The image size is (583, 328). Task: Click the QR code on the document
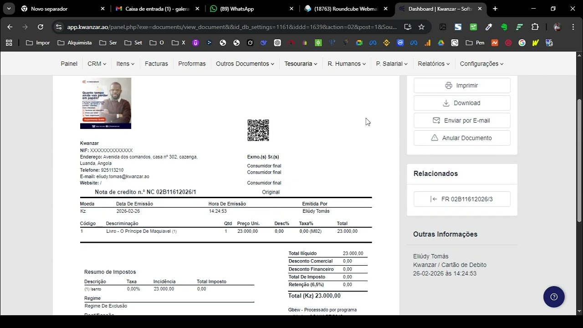point(258,130)
